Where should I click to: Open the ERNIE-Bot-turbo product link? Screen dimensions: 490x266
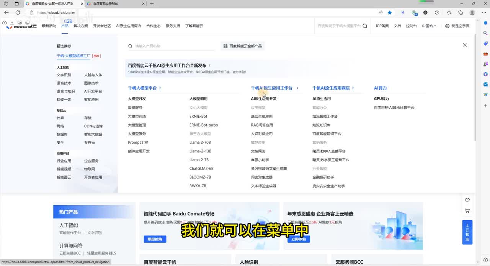tap(203, 125)
